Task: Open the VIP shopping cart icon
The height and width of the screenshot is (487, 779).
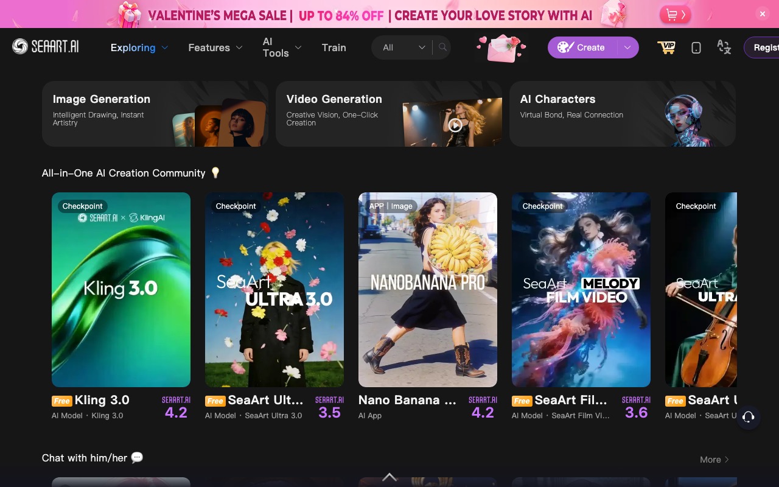Action: (666, 47)
